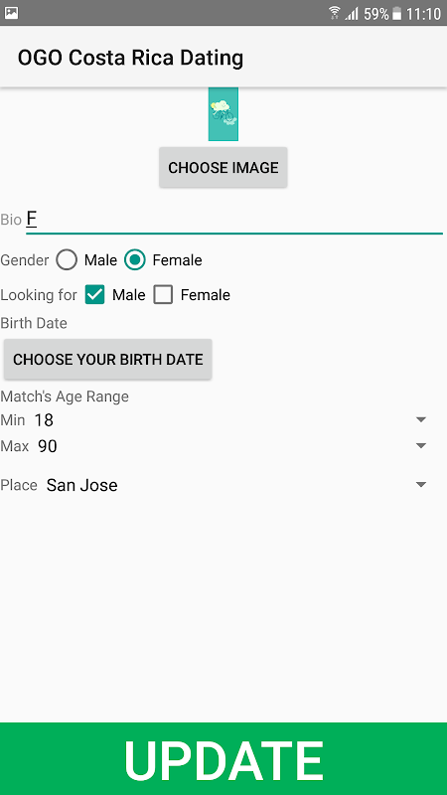Click the OGO Costa Rica Dating title
This screenshot has width=447, height=795.
tap(130, 58)
